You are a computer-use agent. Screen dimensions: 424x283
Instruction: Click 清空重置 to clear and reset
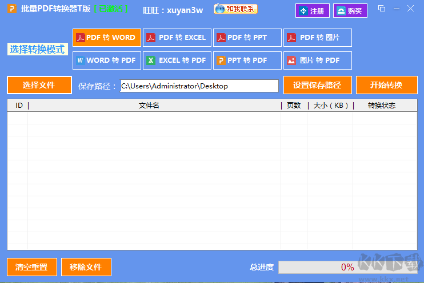coord(31,267)
